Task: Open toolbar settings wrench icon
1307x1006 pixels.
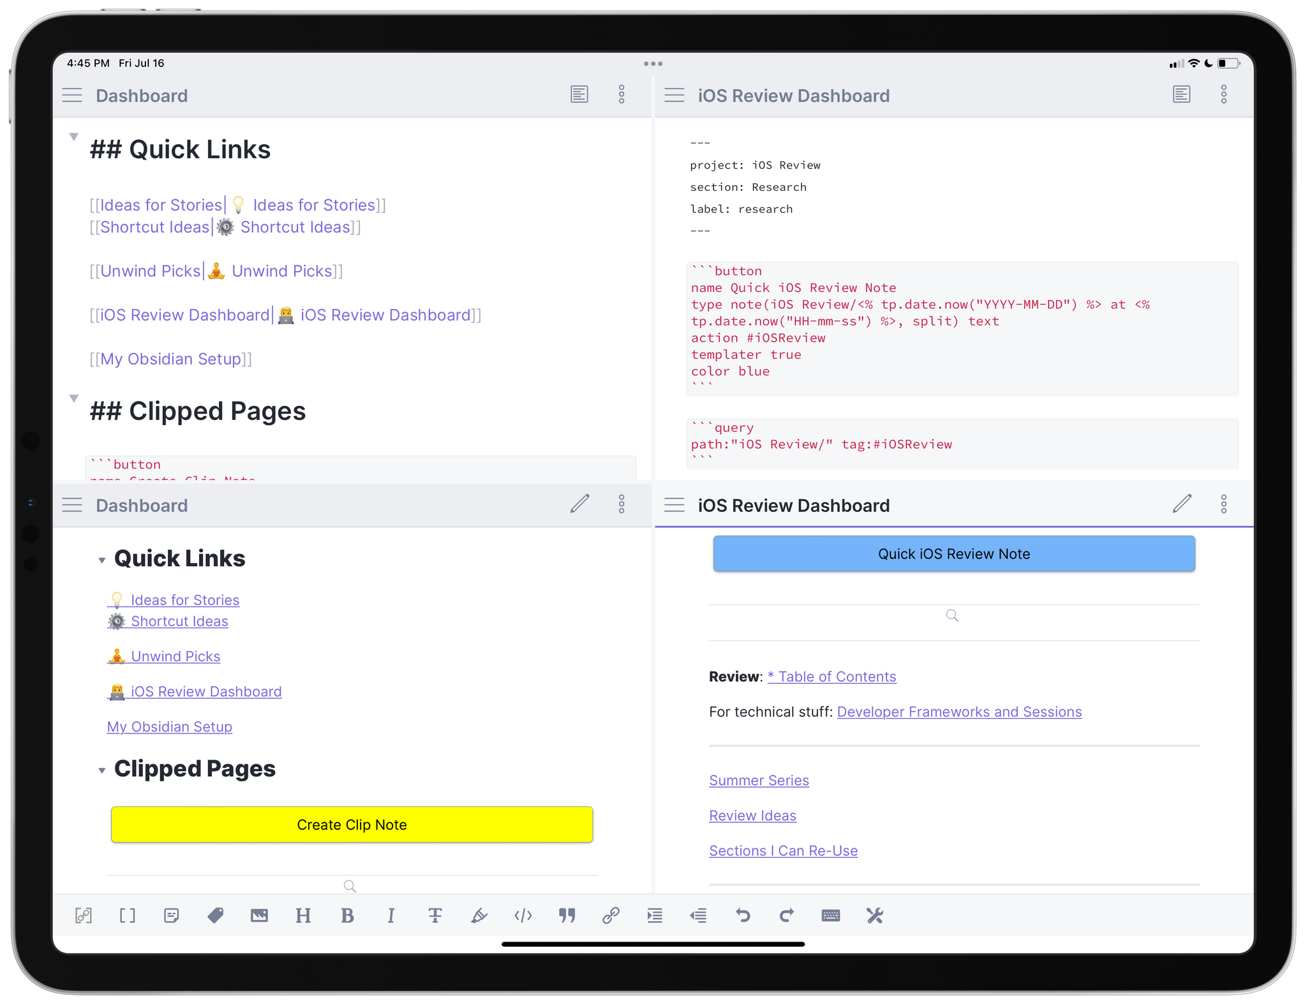Action: pyautogui.click(x=874, y=916)
